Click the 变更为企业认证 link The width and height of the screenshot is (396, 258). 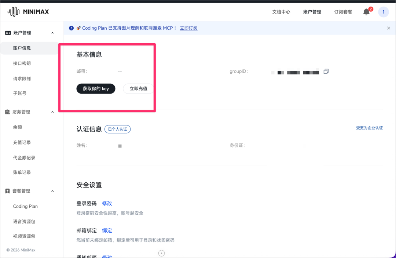(370, 128)
